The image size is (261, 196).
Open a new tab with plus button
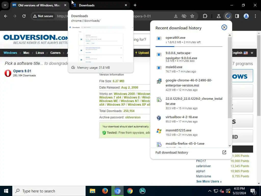[x=135, y=5]
